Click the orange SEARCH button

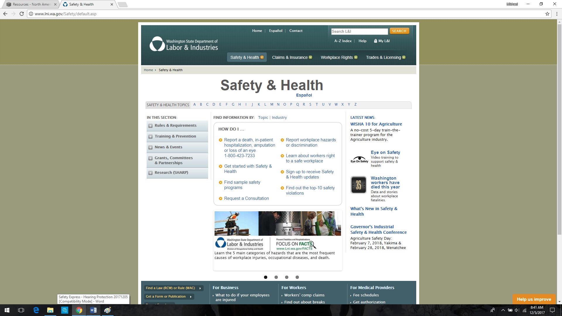click(x=399, y=31)
